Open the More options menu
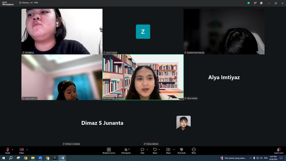Viewport: 286px width, 161px height. tap(193, 151)
